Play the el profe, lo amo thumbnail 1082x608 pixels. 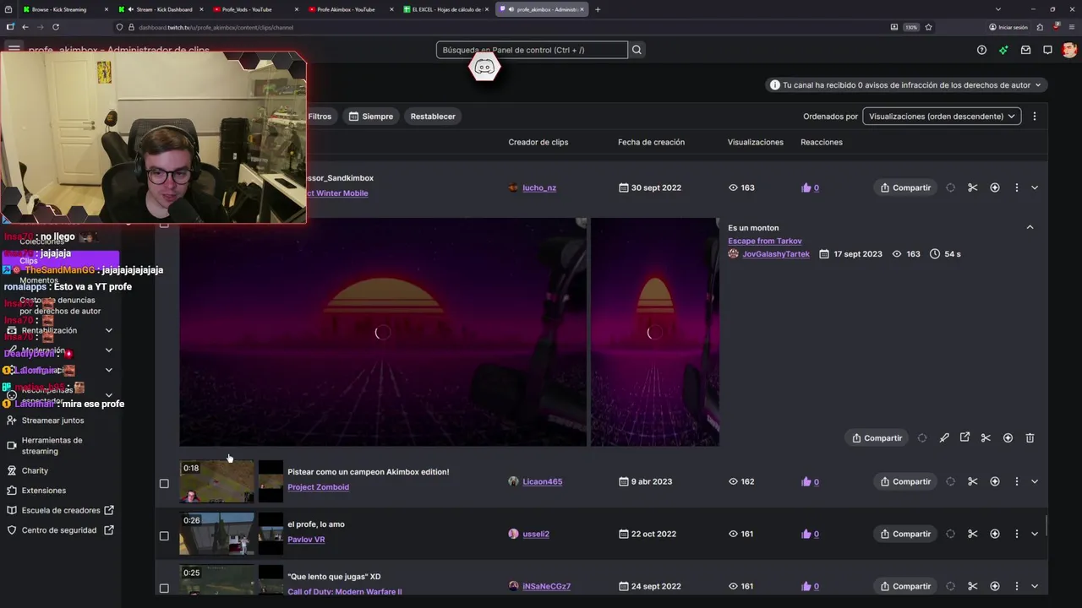click(217, 534)
